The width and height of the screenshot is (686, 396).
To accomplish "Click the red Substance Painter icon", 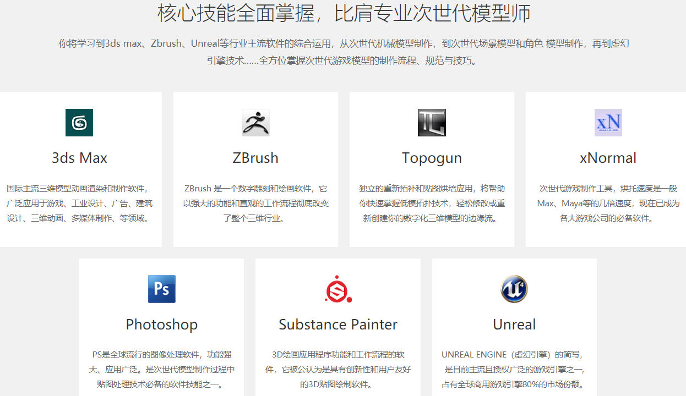I will (x=338, y=289).
